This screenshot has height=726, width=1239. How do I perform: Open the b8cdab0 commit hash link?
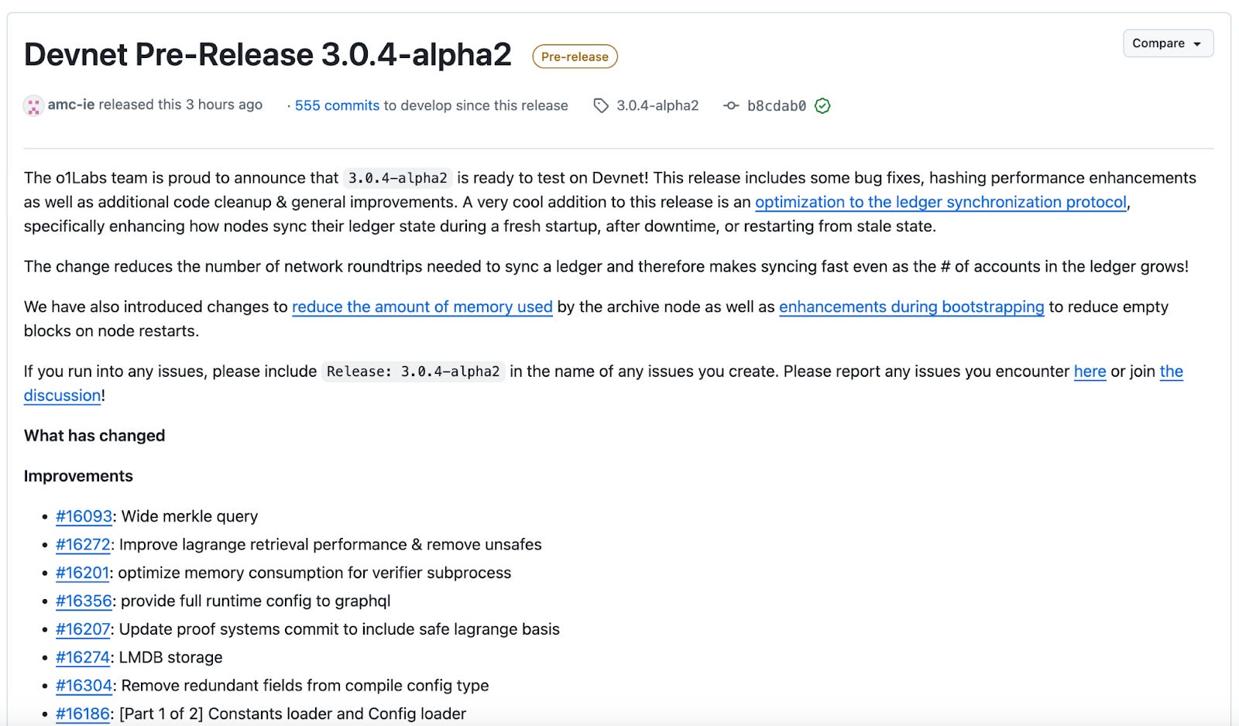pyautogui.click(x=776, y=106)
